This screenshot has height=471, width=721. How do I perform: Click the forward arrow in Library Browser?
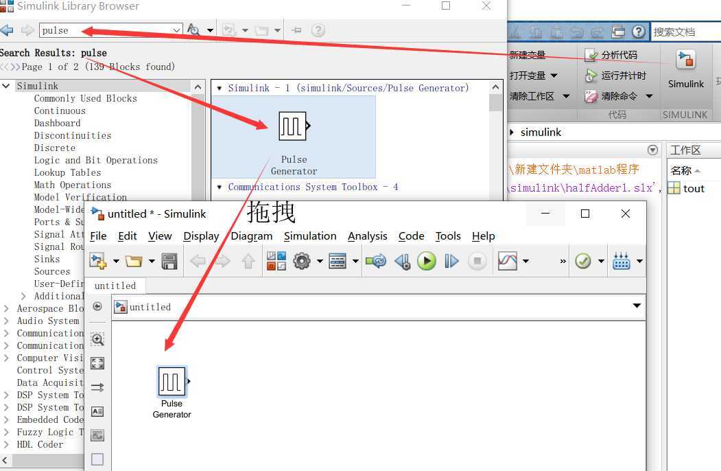[27, 30]
